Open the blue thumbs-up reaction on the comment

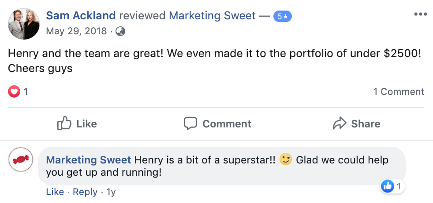(388, 186)
